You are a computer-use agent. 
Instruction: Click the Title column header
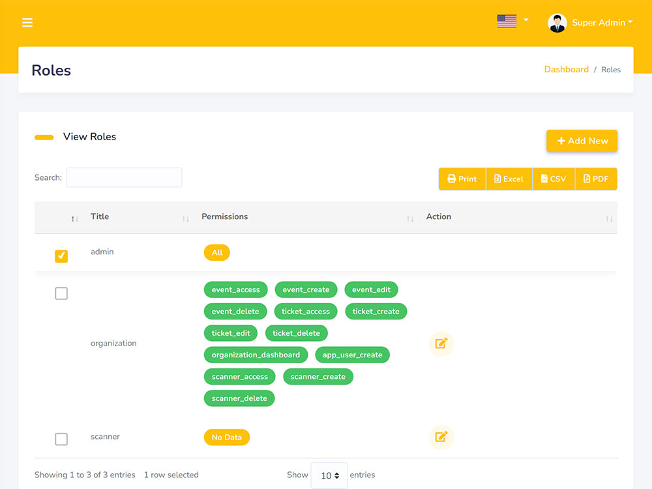100,216
